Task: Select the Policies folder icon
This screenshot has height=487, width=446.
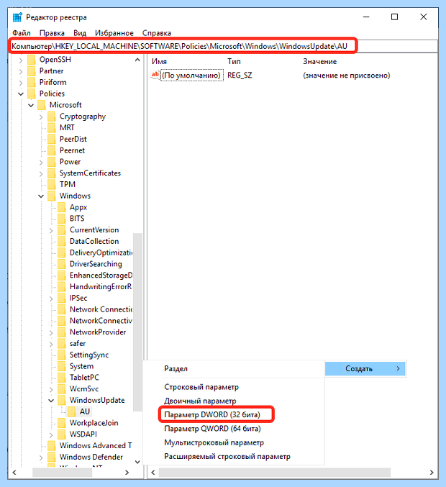Action: click(32, 94)
